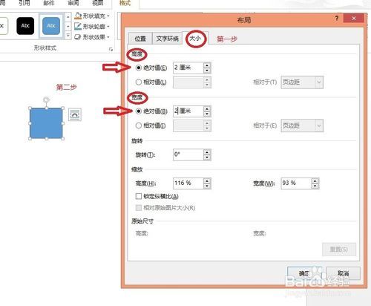Image resolution: width=371 pixels, height=306 pixels.
Task: Click the layout options icon beside the shape
Action: click(75, 115)
